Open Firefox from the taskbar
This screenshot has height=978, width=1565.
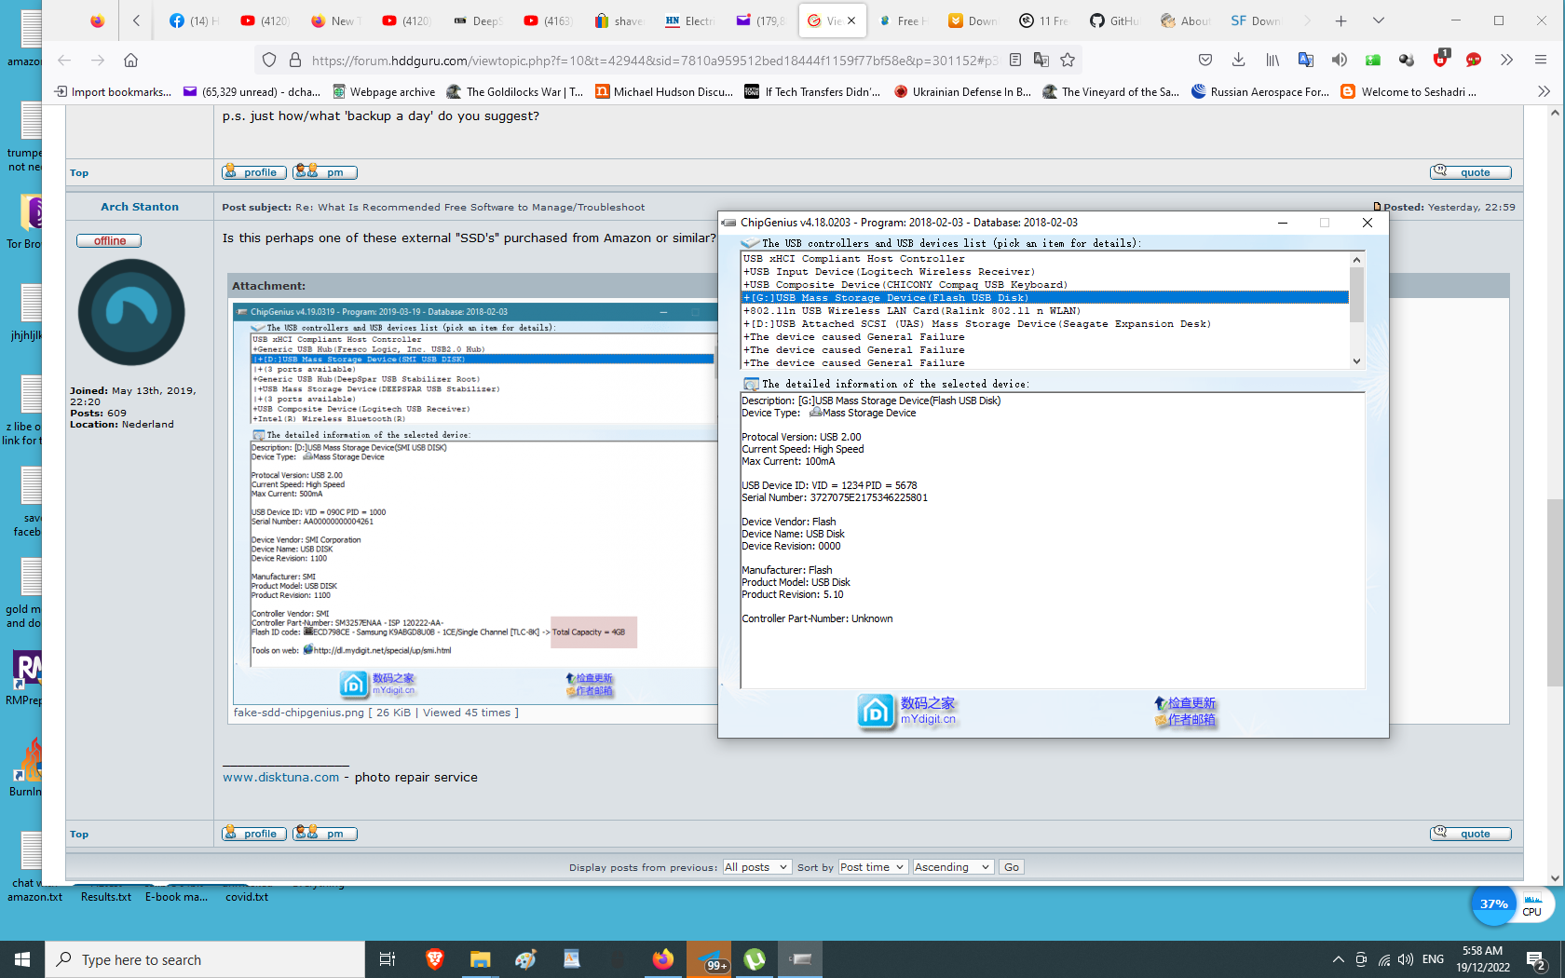[x=663, y=959]
